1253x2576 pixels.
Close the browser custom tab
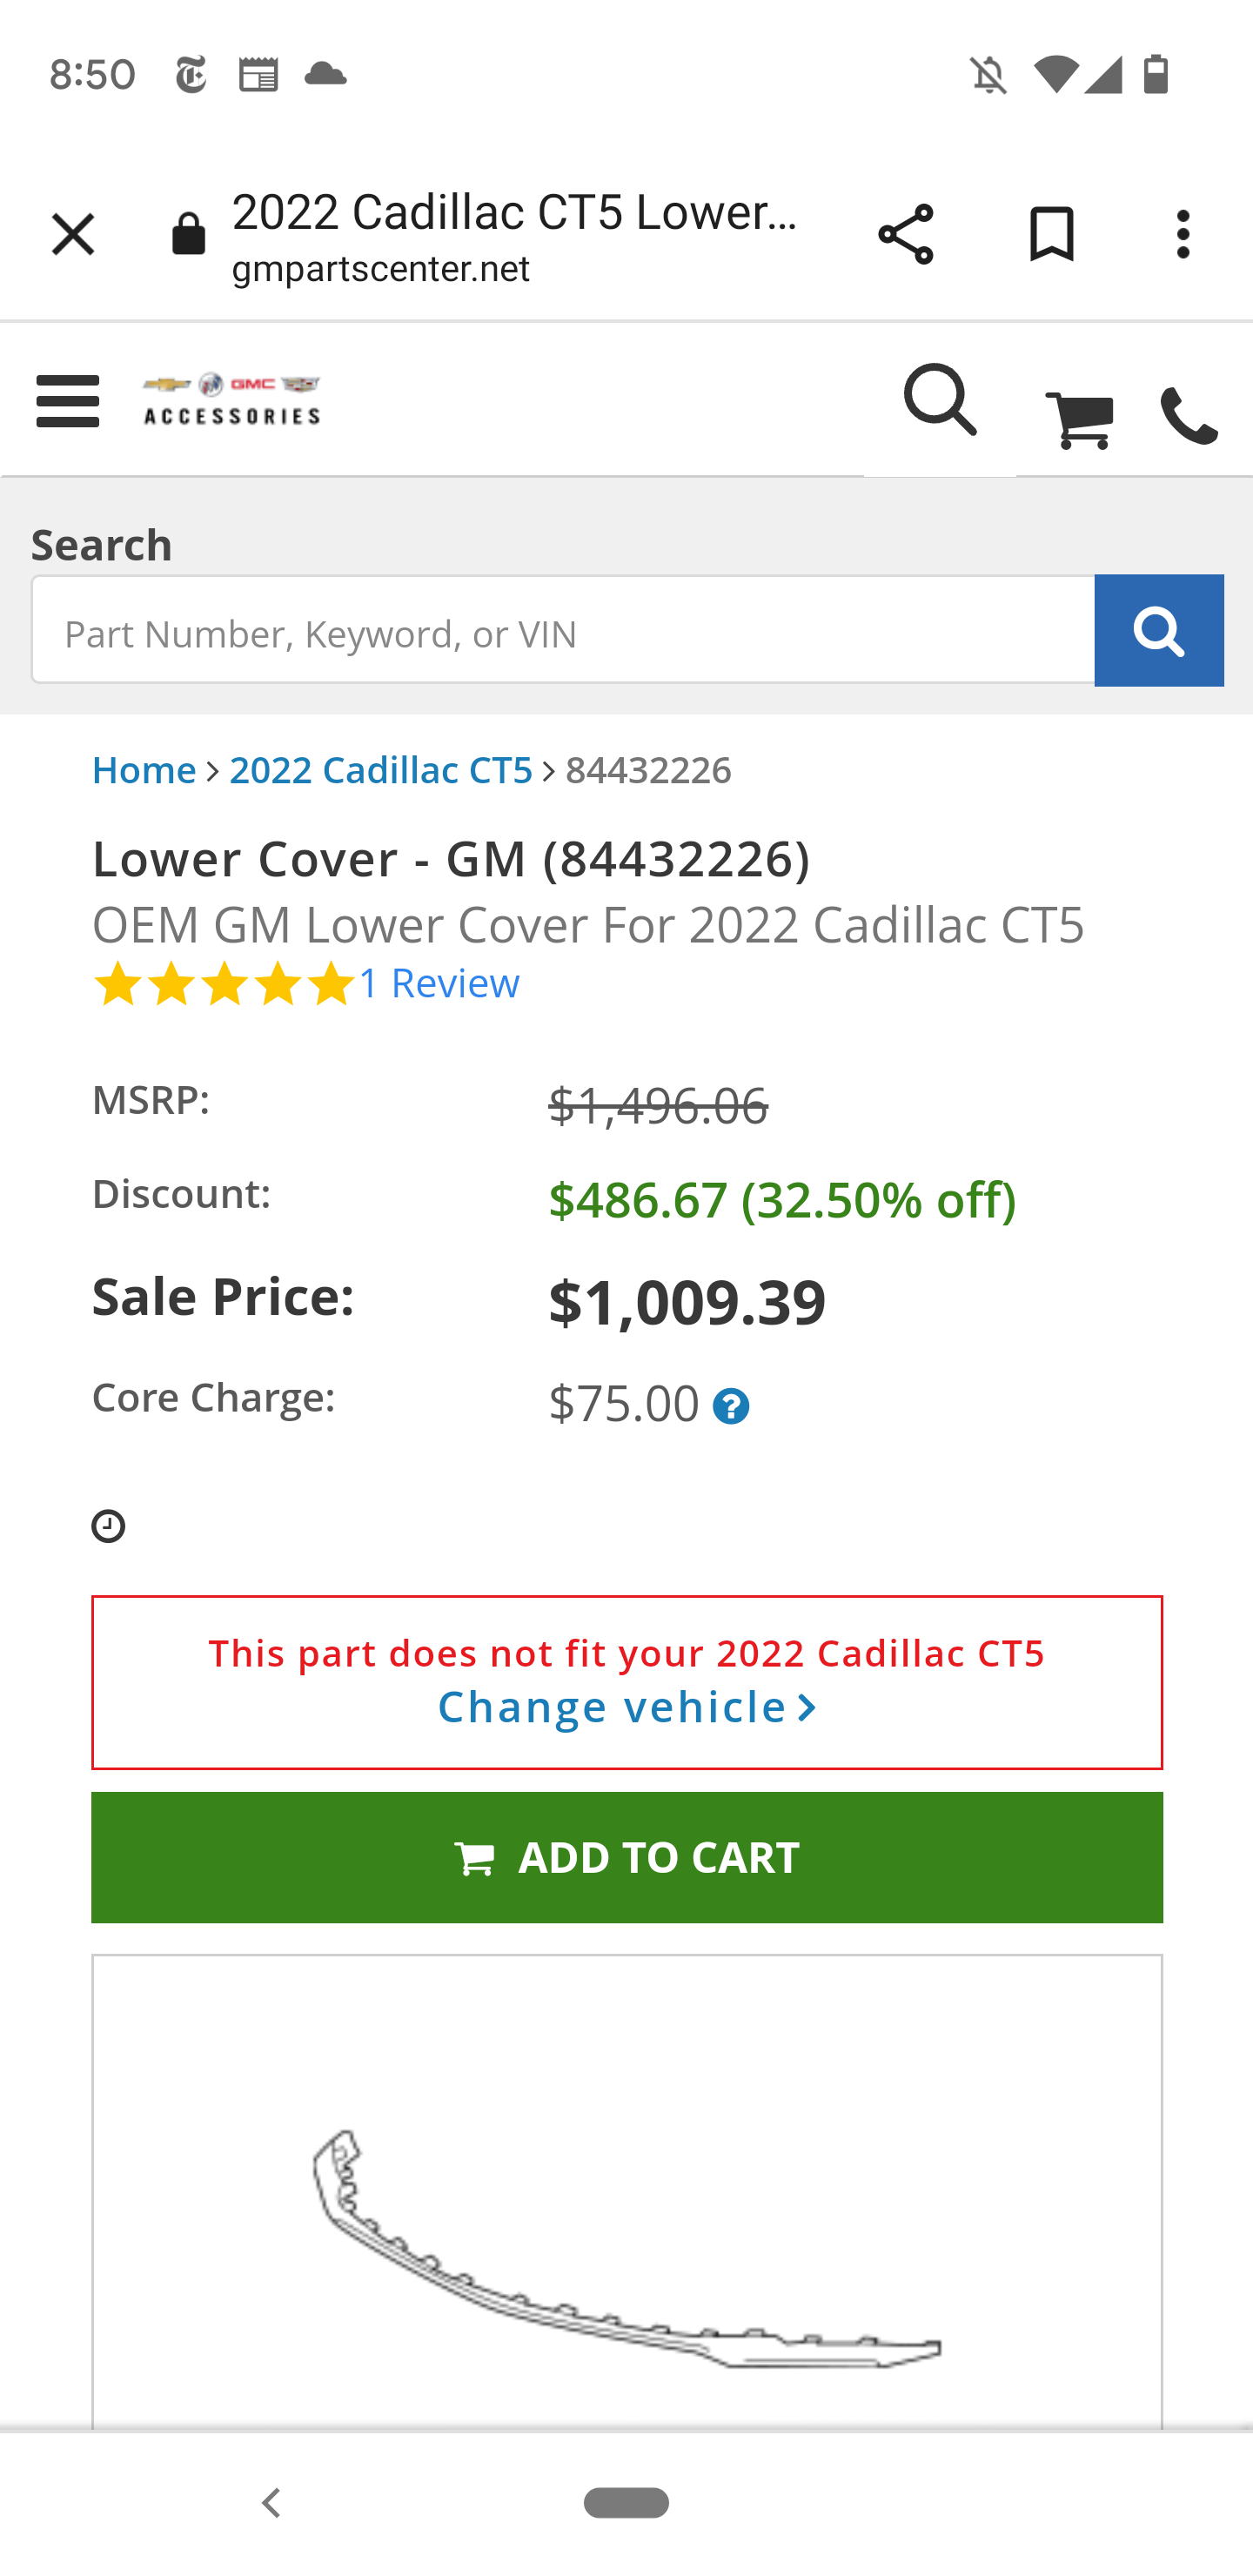[73, 235]
